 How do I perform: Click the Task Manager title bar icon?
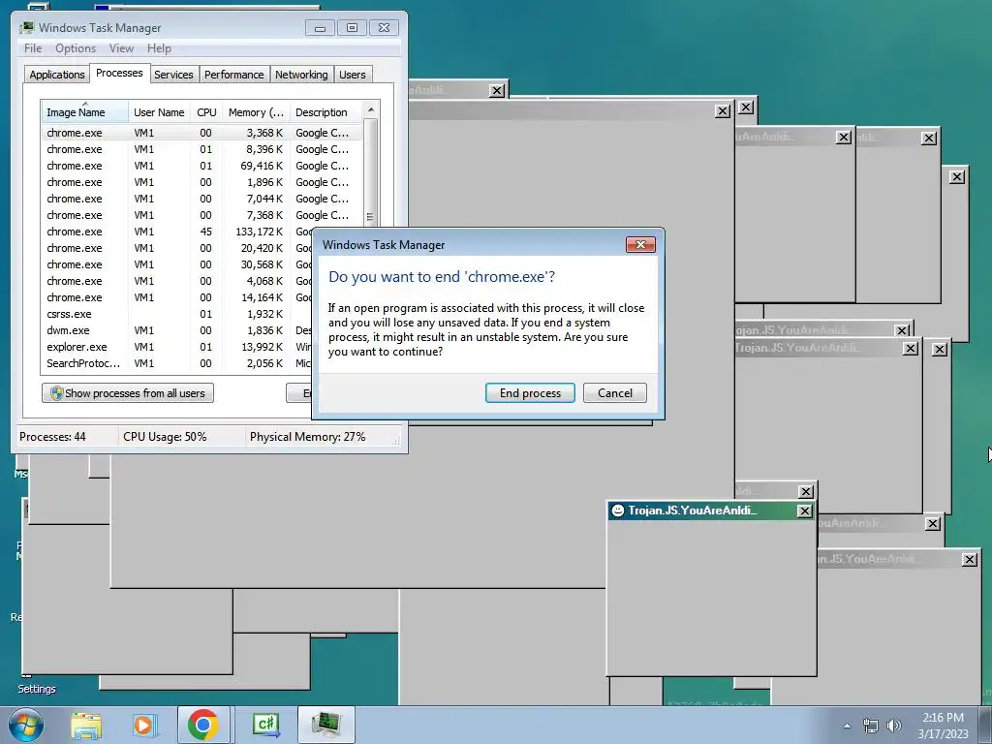point(26,28)
